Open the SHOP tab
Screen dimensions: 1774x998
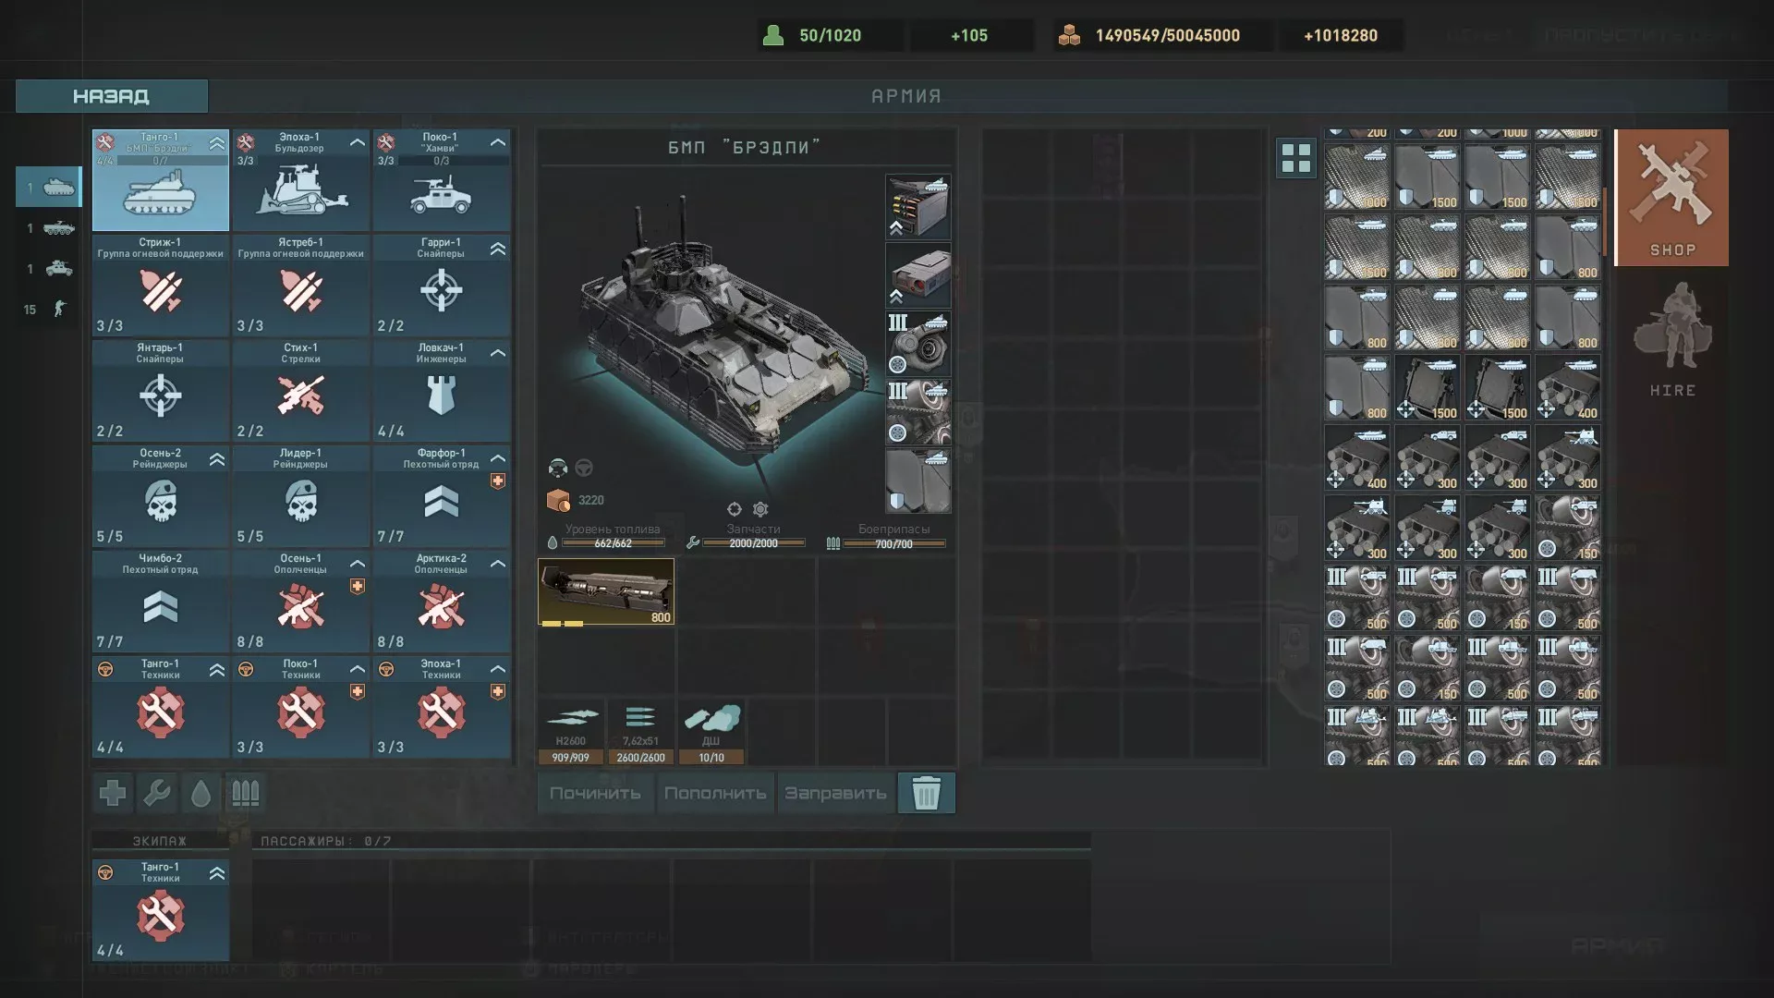point(1671,198)
